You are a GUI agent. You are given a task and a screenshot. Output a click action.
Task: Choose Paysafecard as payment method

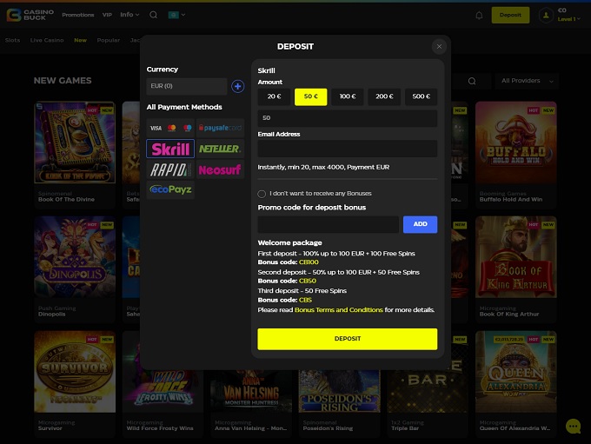pos(220,128)
